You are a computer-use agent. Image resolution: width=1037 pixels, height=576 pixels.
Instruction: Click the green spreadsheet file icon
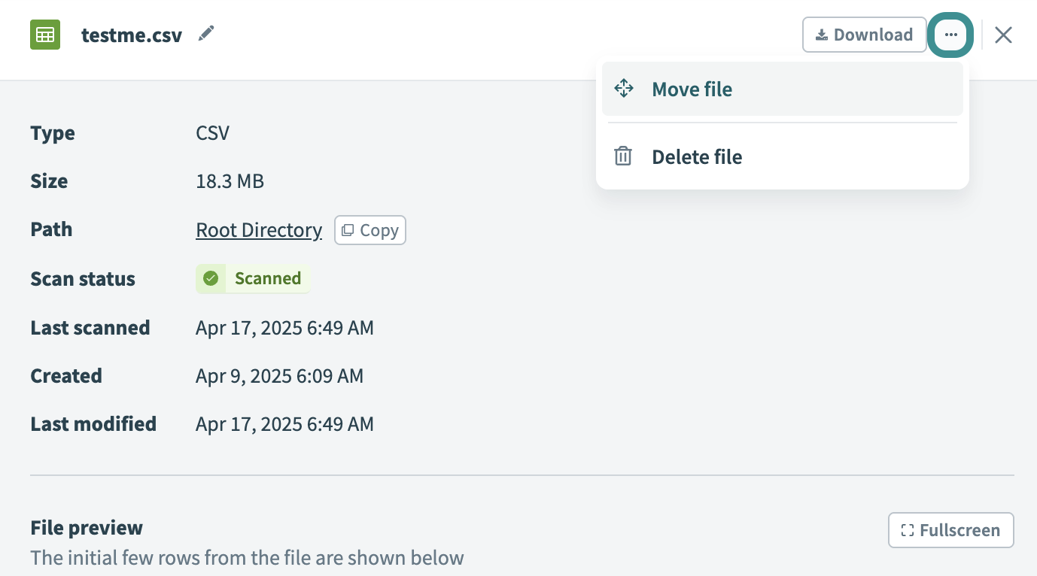[45, 35]
